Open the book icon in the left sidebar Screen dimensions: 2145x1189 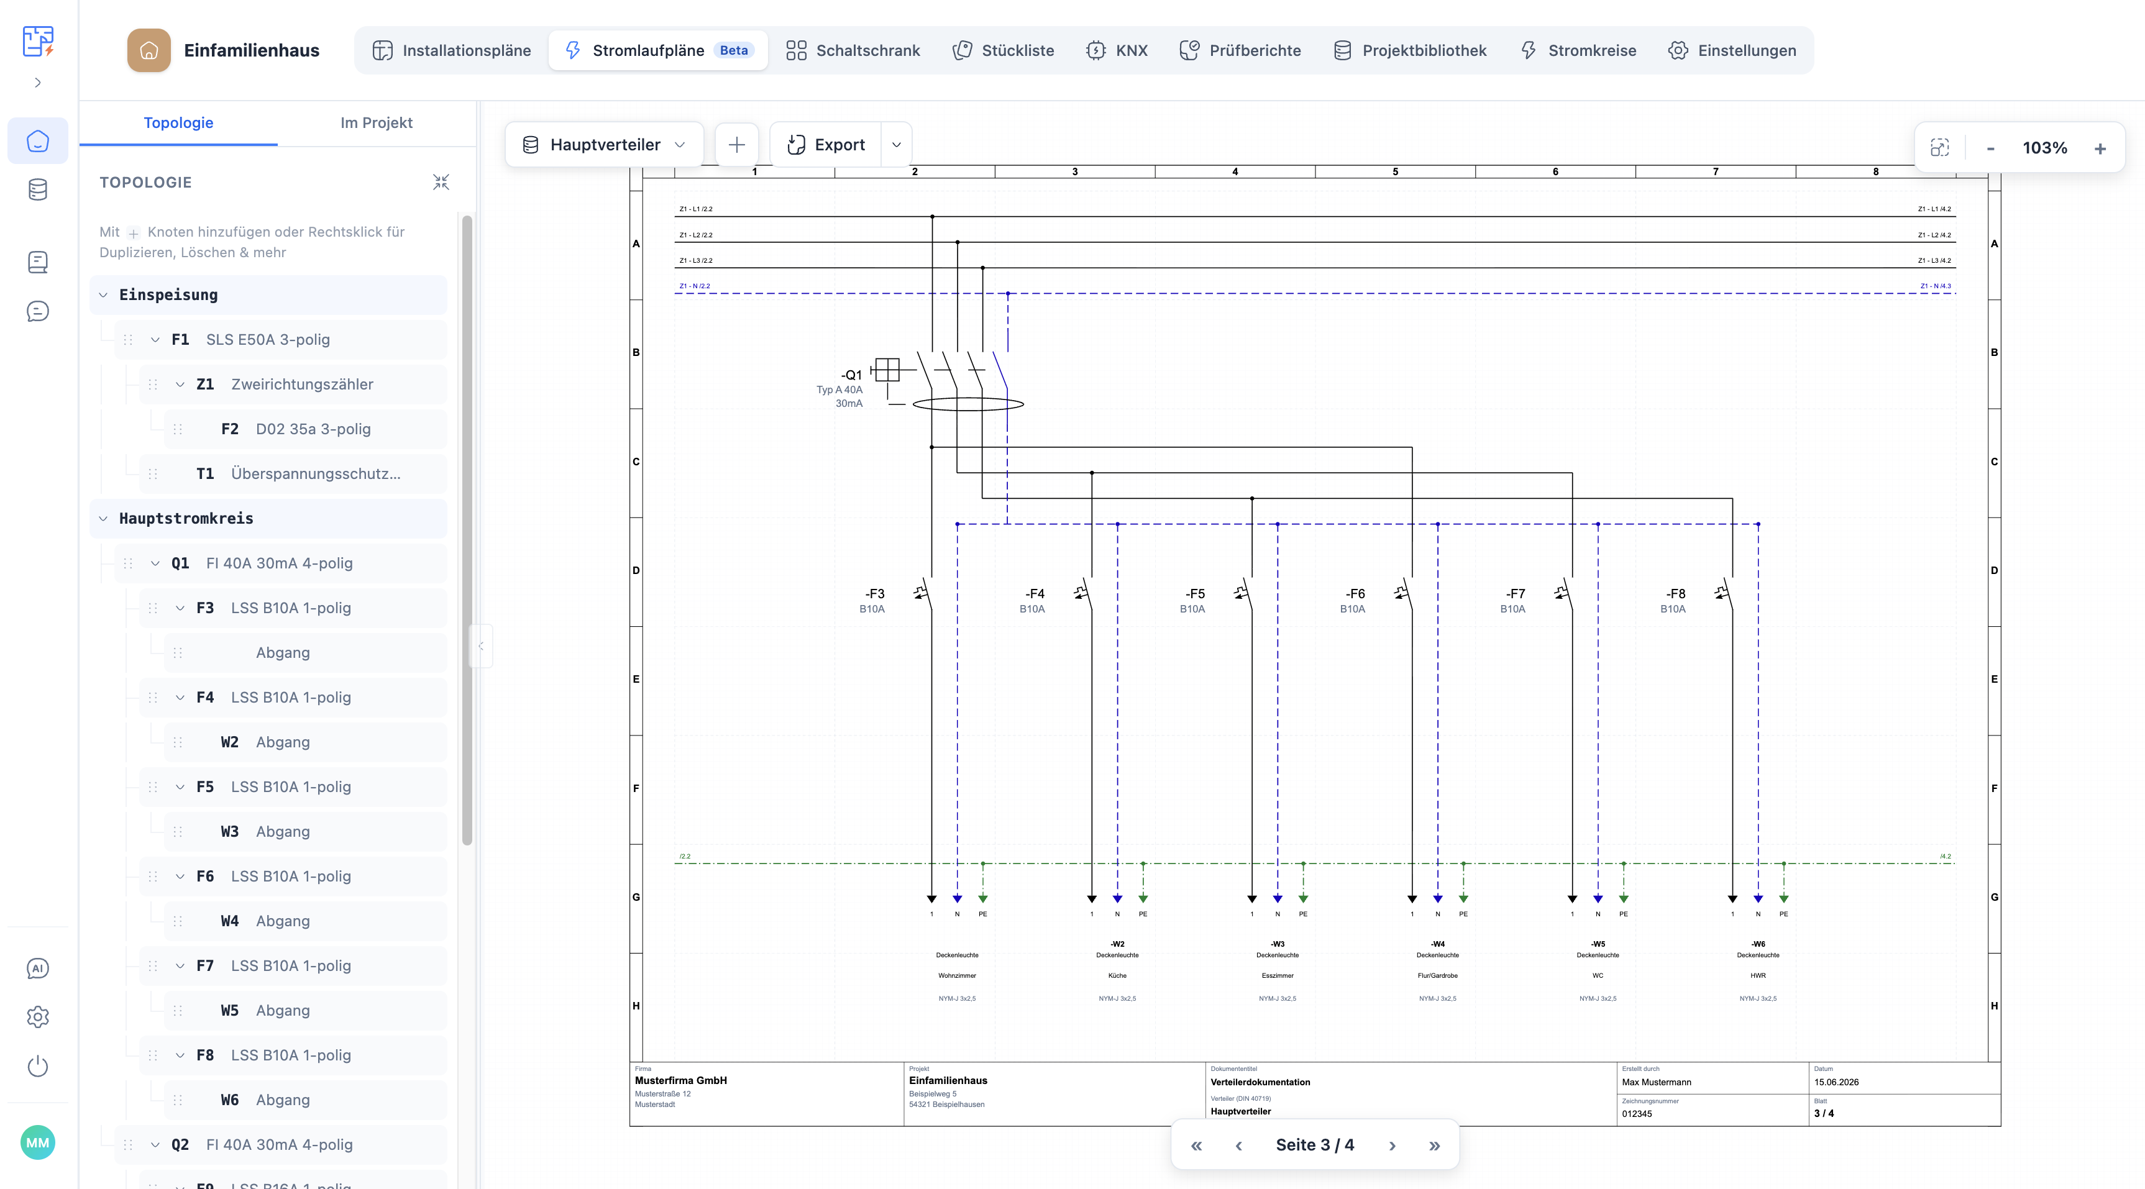[x=37, y=262]
